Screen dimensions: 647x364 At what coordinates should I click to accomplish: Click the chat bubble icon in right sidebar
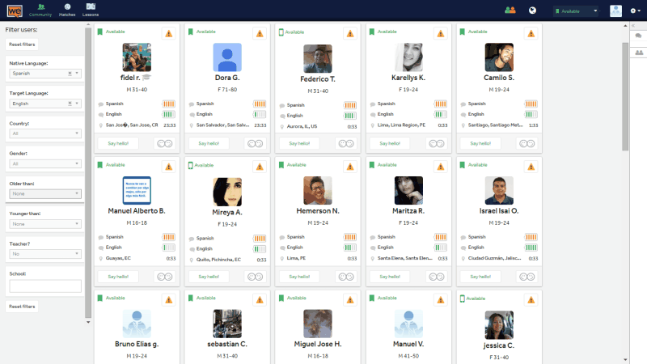click(638, 36)
